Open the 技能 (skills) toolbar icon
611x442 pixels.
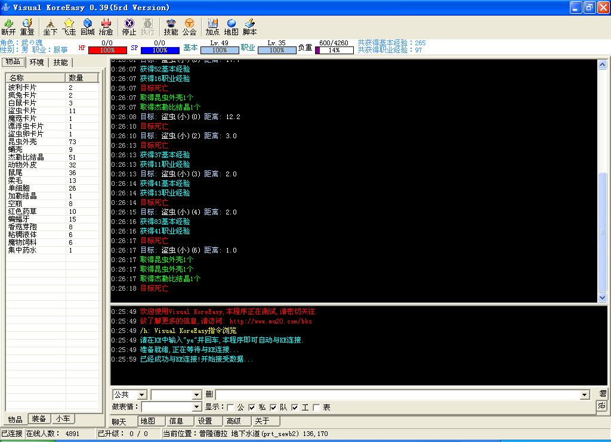click(171, 27)
